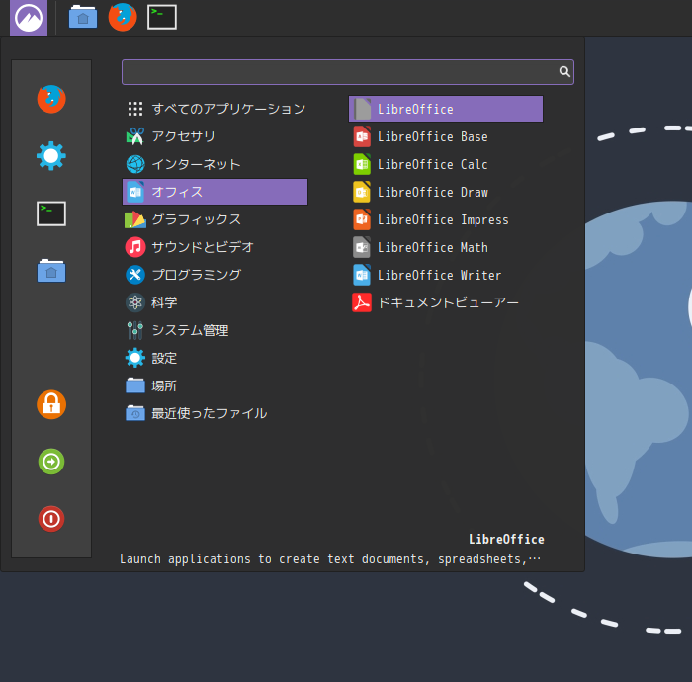The height and width of the screenshot is (682, 692).
Task: Launch terminal from the favorites sidebar
Action: (51, 213)
